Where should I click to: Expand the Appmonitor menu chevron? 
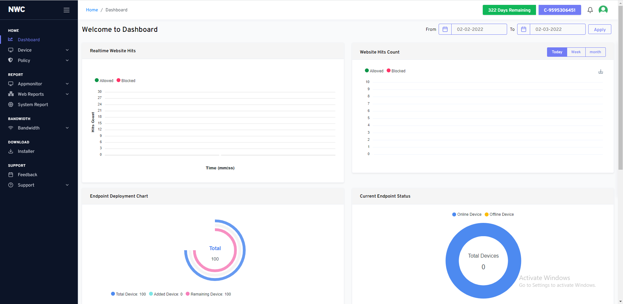(x=67, y=84)
